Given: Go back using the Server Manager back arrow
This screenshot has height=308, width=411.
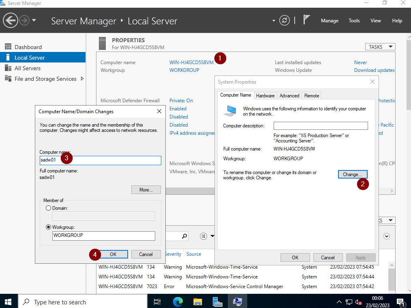Looking at the screenshot, I should pyautogui.click(x=10, y=20).
